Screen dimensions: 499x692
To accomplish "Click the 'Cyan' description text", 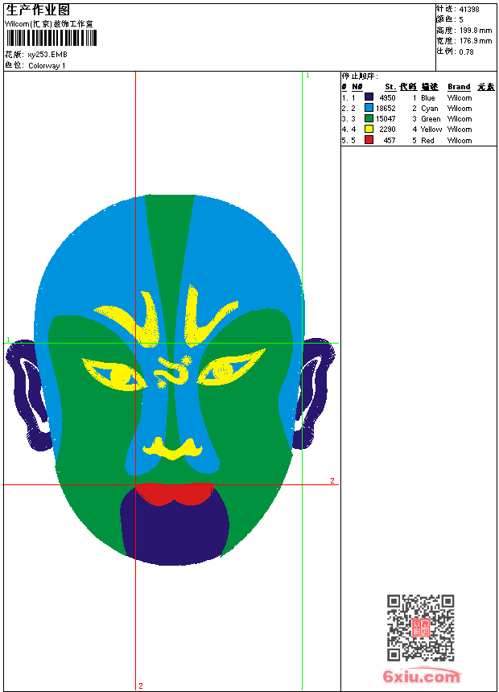I will click(429, 109).
